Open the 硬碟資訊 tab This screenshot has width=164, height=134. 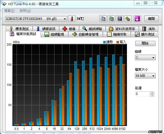(46, 29)
